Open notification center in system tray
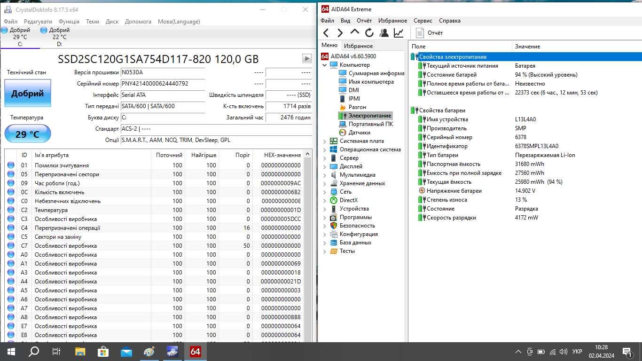The height and width of the screenshot is (361, 642). tap(627, 351)
